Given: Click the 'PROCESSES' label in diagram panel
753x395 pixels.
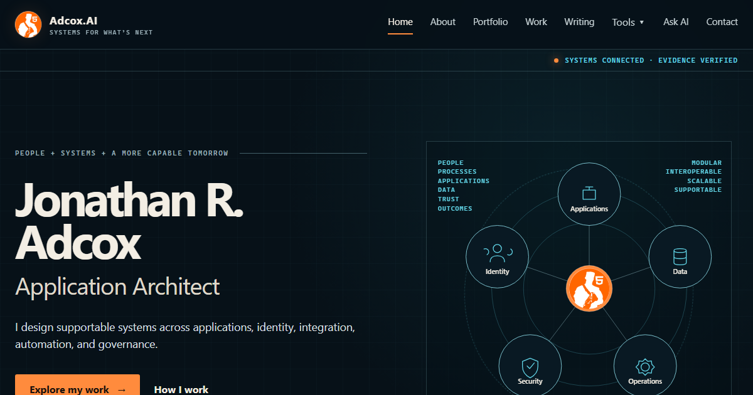Looking at the screenshot, I should 457,172.
